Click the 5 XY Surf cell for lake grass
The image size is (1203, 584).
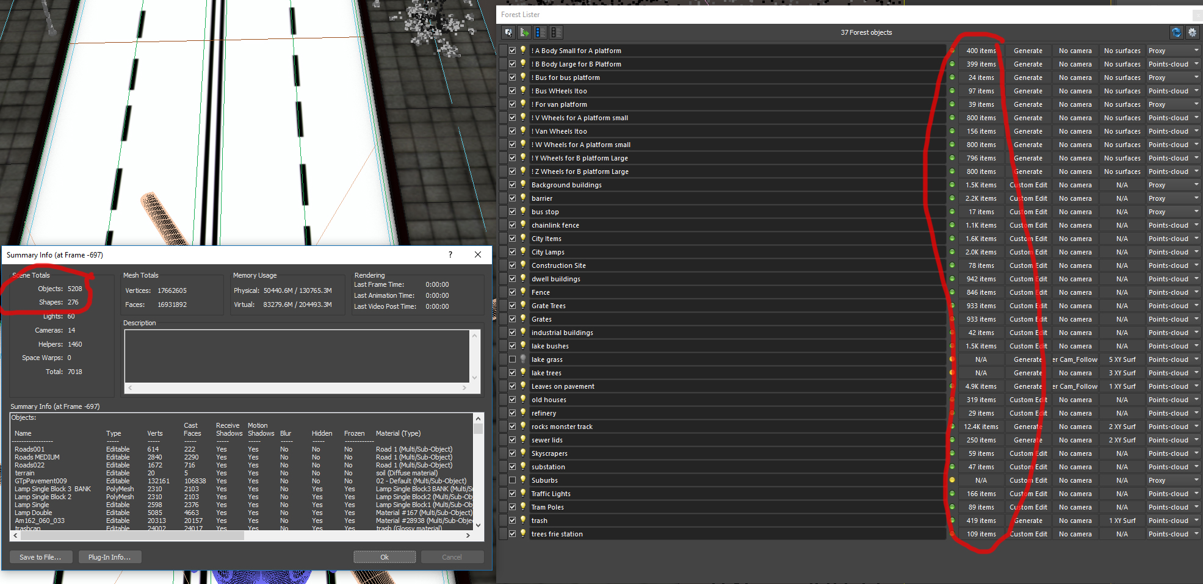pos(1122,359)
